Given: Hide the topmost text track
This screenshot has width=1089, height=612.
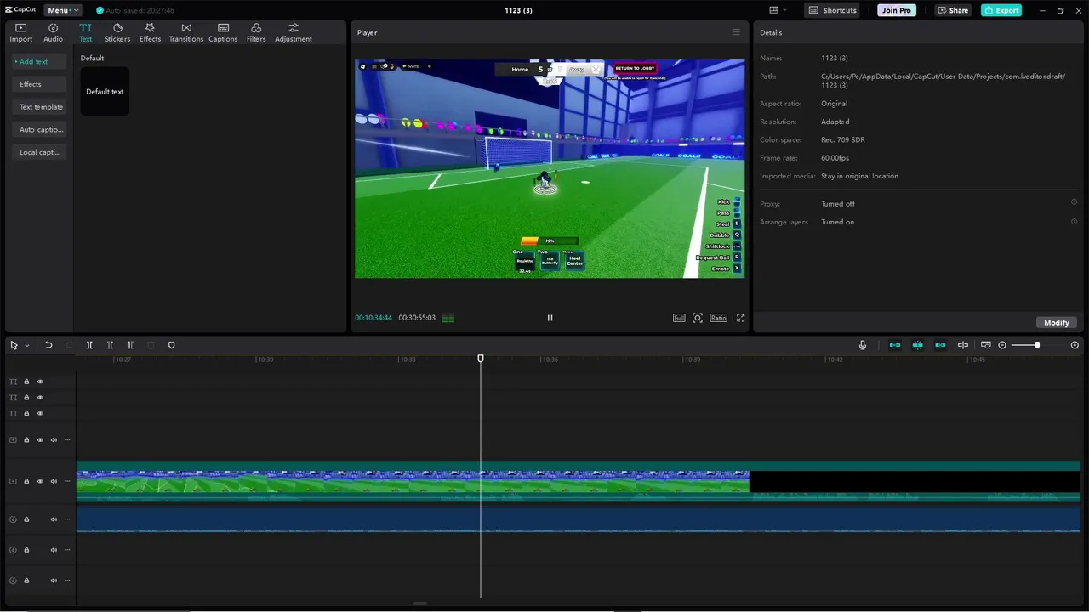Looking at the screenshot, I should click(x=40, y=382).
